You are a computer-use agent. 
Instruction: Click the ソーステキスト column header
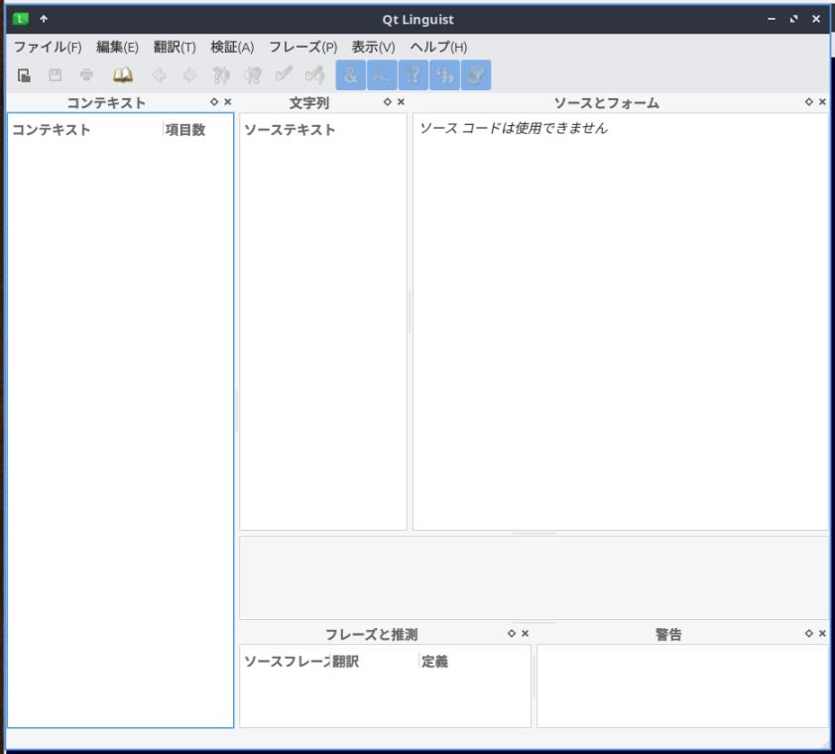[x=322, y=130]
